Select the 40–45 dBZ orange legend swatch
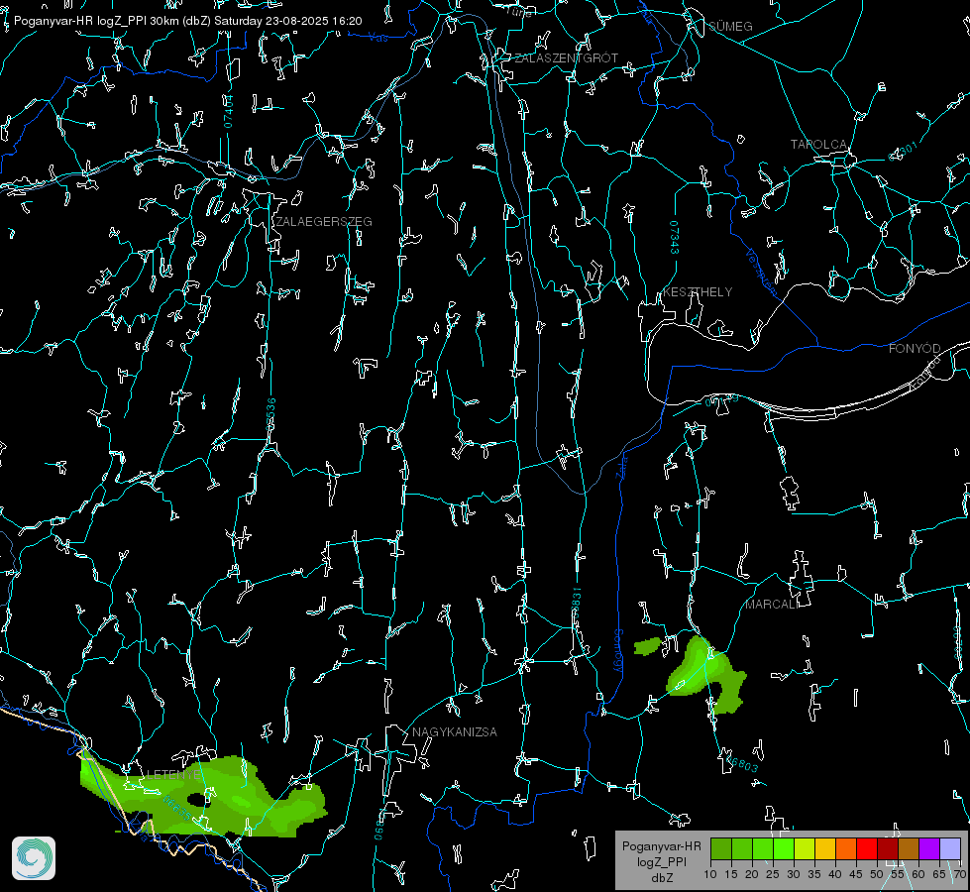Viewport: 970px width, 892px height. tap(846, 848)
